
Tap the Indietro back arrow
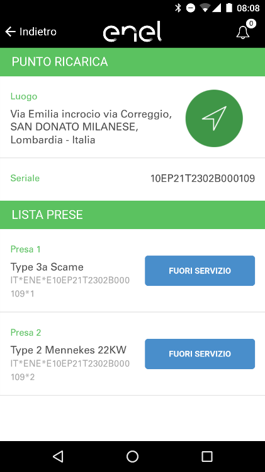10,32
